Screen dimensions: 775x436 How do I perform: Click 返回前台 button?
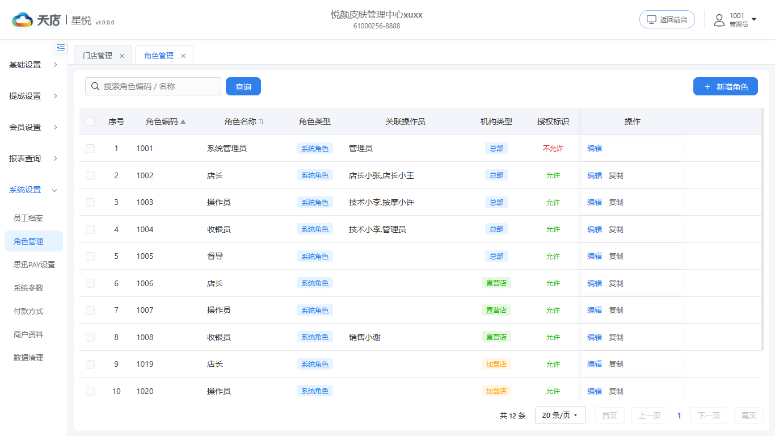pos(667,19)
